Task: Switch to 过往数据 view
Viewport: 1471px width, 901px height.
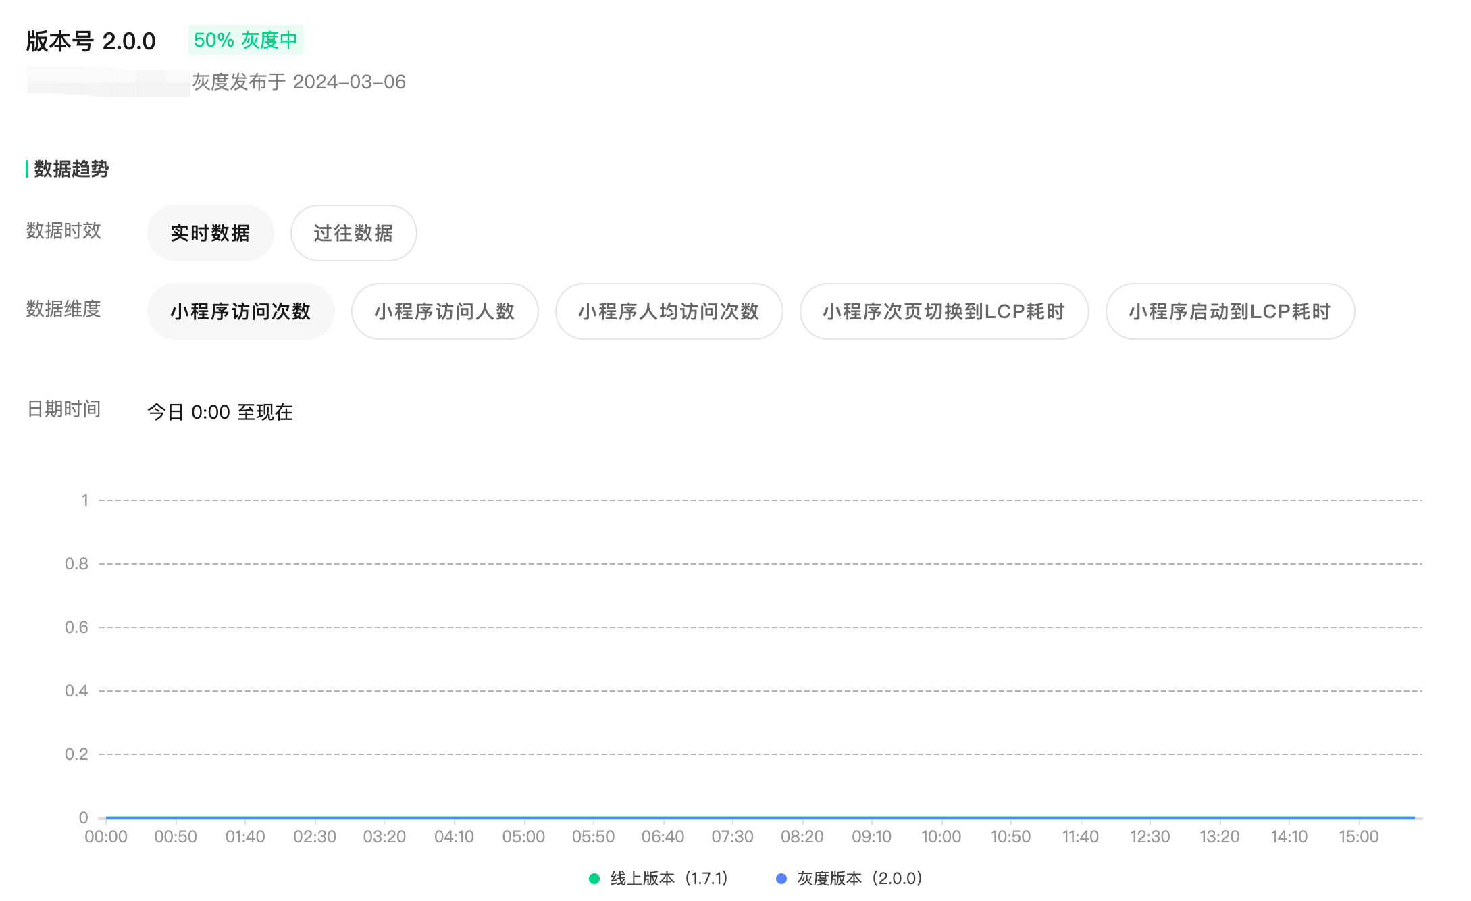Action: click(353, 233)
